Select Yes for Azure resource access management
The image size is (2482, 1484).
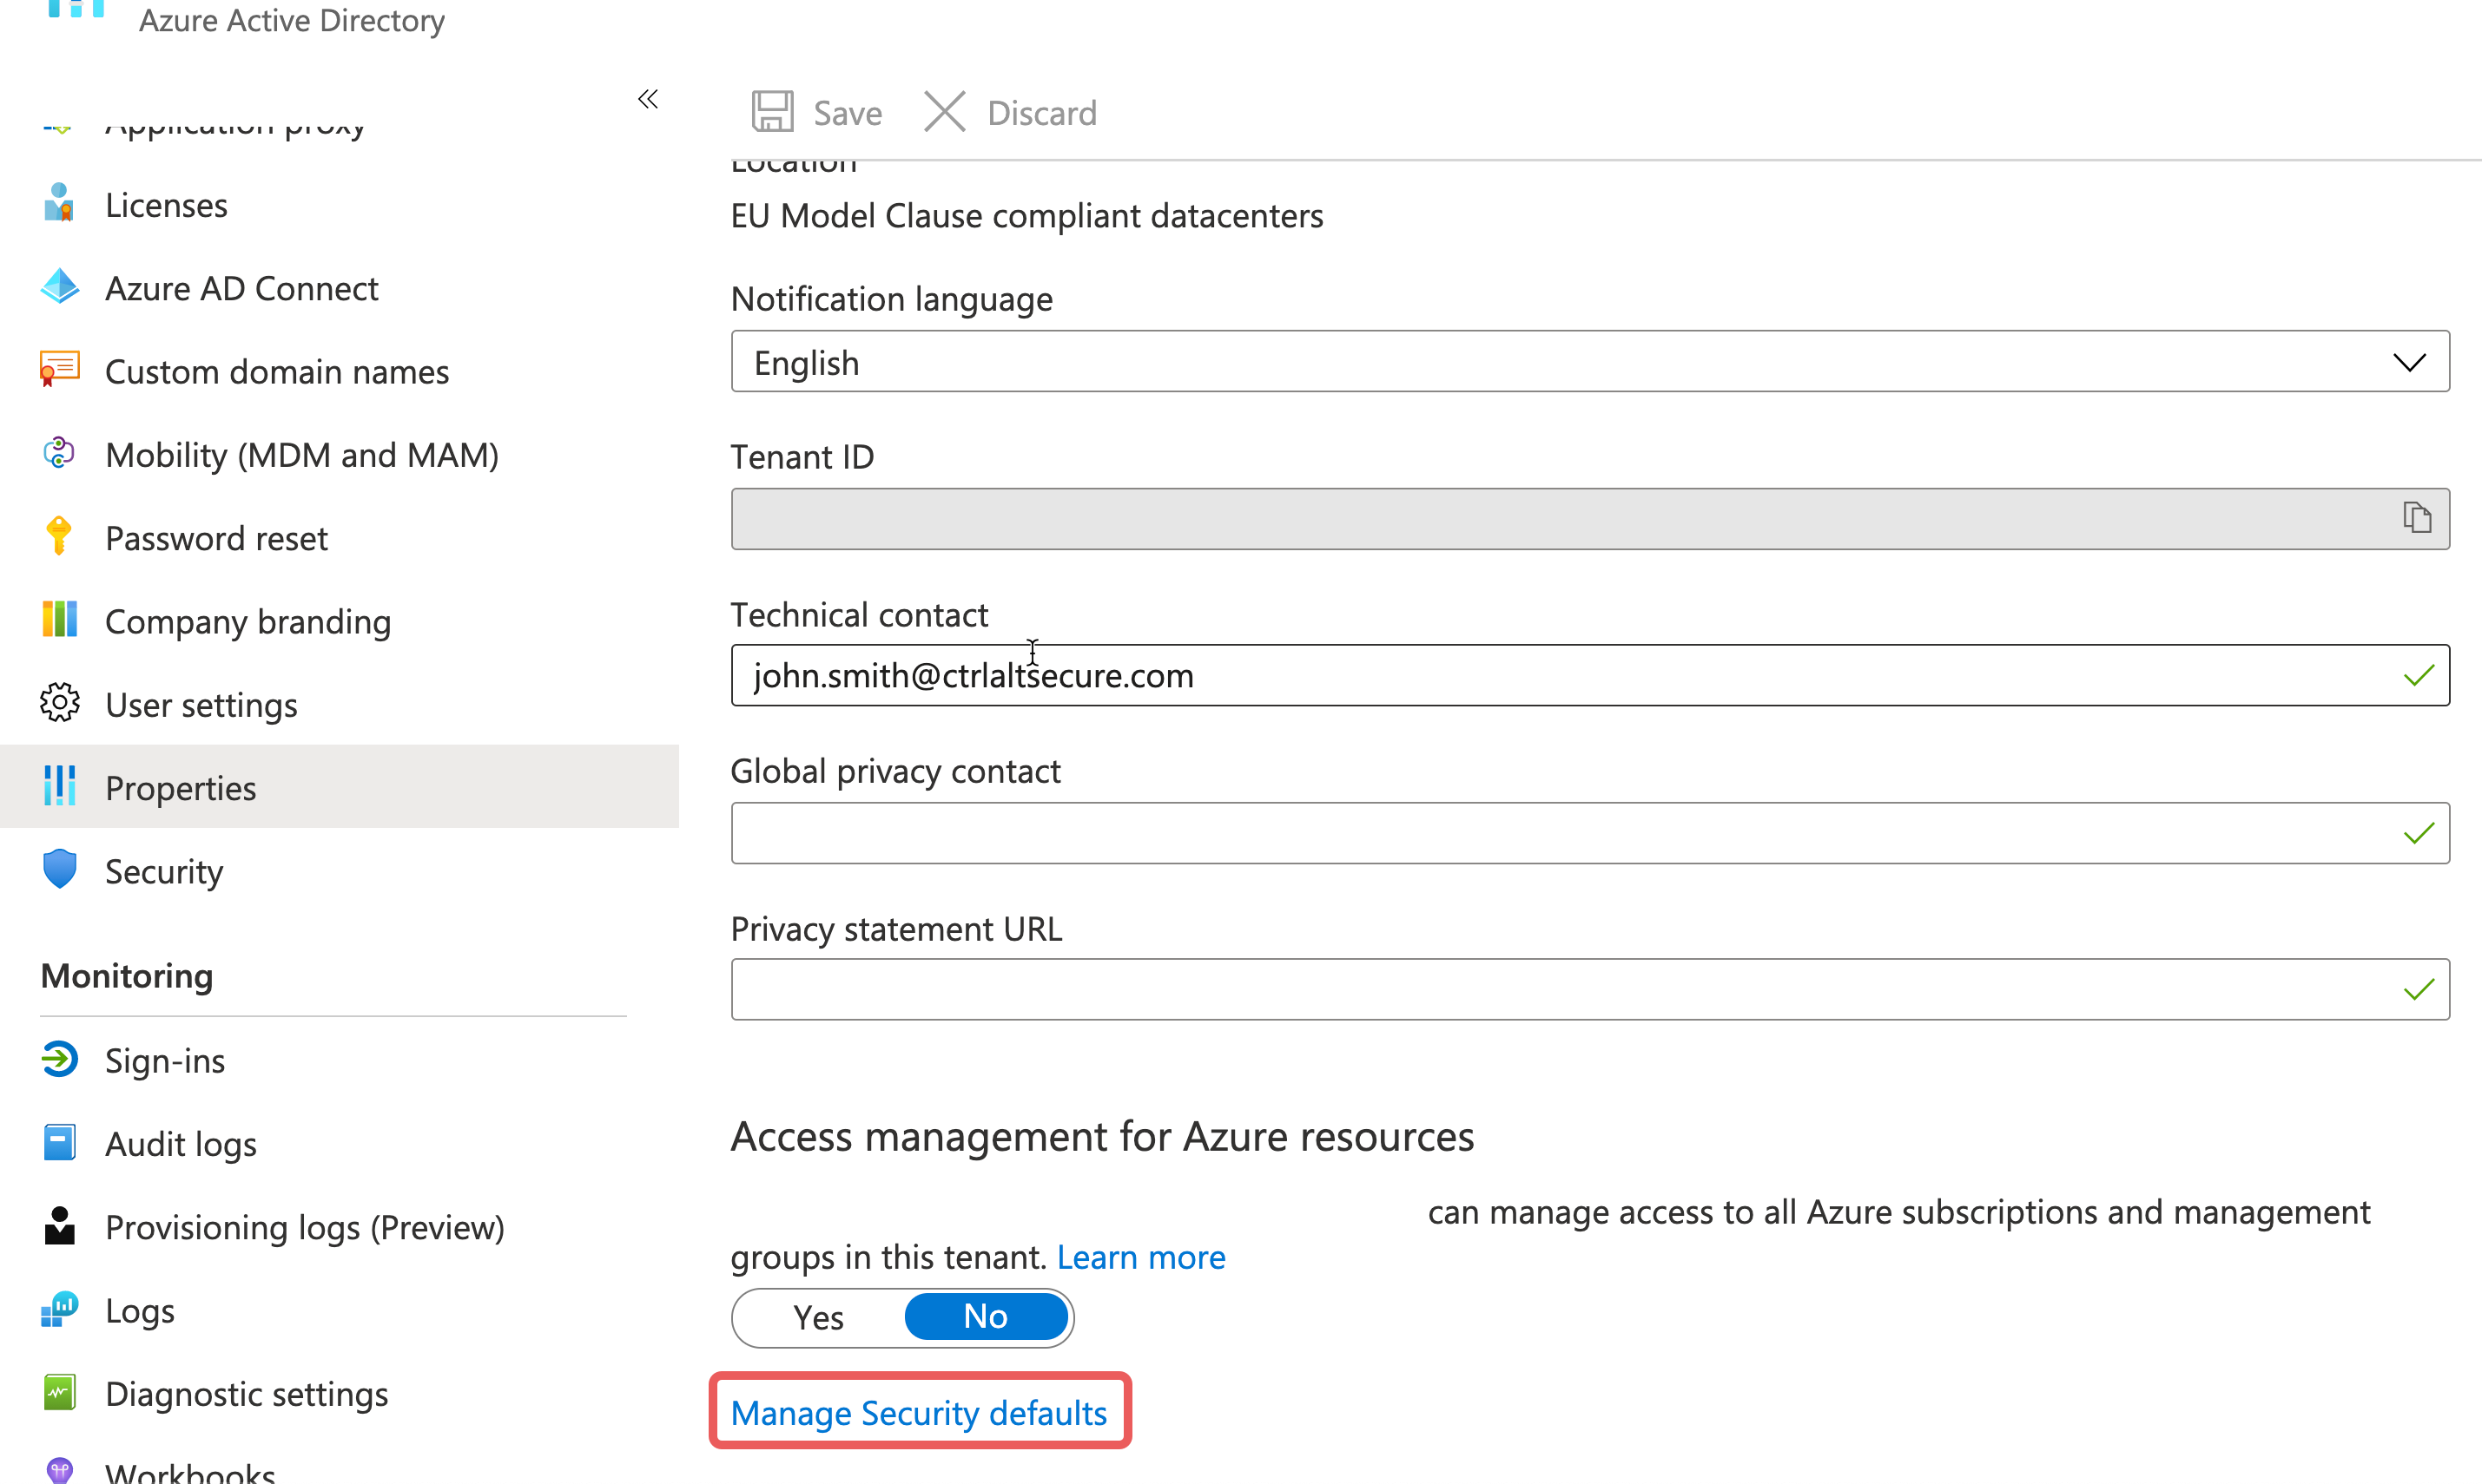(818, 1317)
